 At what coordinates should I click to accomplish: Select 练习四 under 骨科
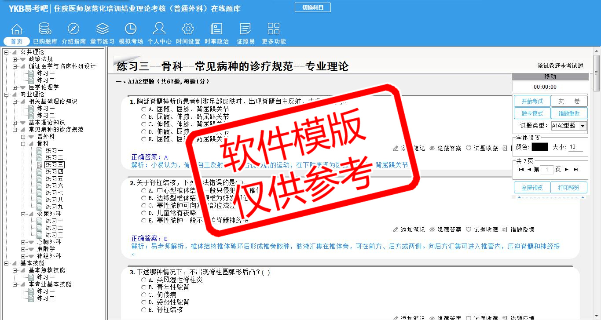point(54,172)
